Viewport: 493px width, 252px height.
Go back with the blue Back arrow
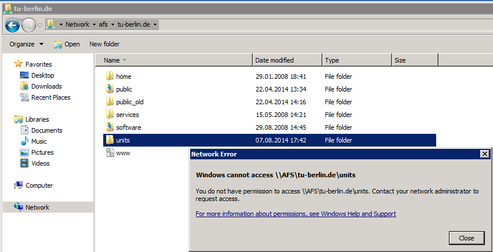coord(13,25)
